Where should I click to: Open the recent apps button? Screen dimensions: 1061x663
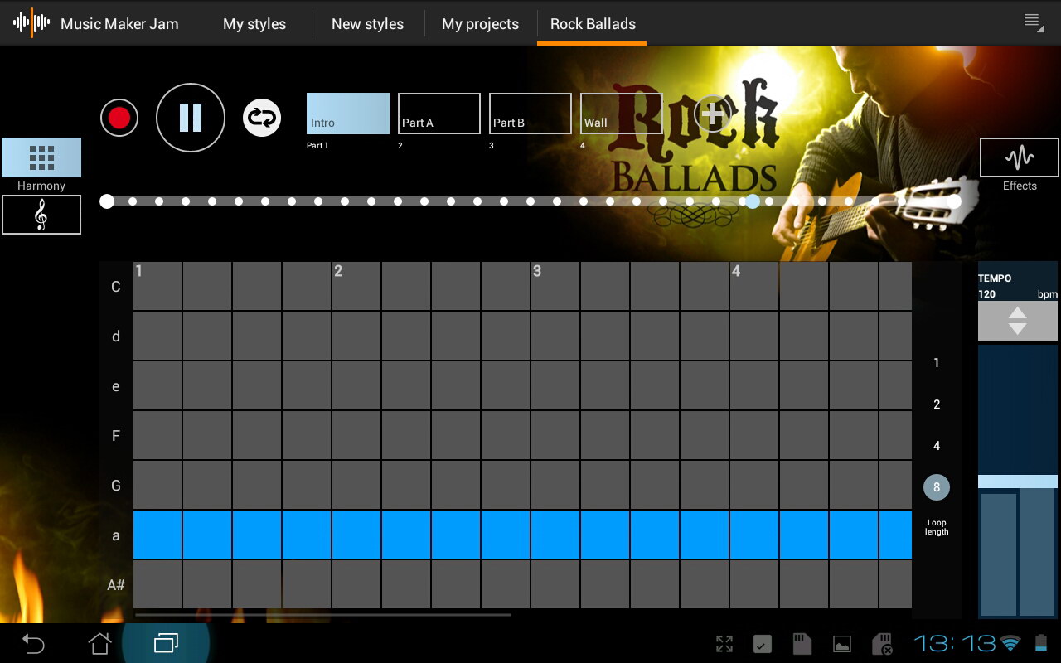pyautogui.click(x=166, y=643)
